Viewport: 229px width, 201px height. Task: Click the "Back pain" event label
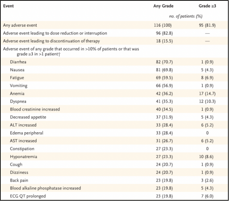(x=19, y=180)
